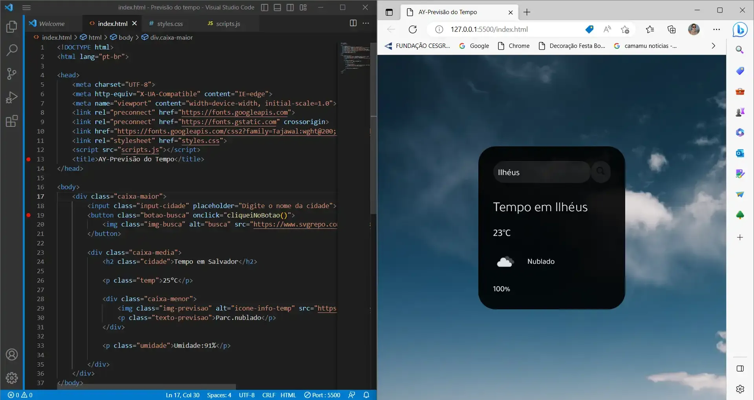Open Edge Settings and more menu

pyautogui.click(x=716, y=29)
